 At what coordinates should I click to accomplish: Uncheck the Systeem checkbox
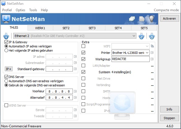(x=83, y=72)
